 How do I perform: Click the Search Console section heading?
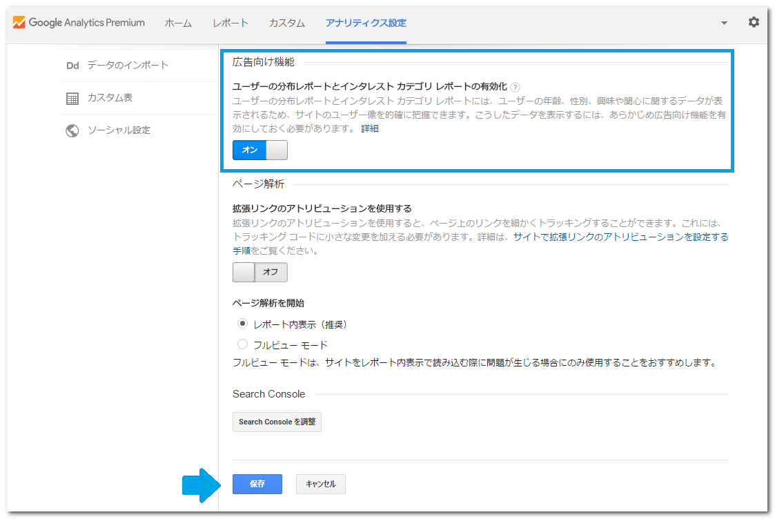pyautogui.click(x=269, y=394)
